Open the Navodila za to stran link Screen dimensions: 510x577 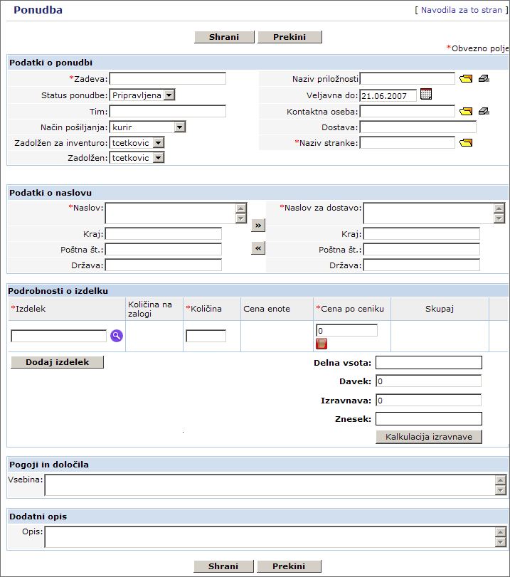click(x=461, y=11)
